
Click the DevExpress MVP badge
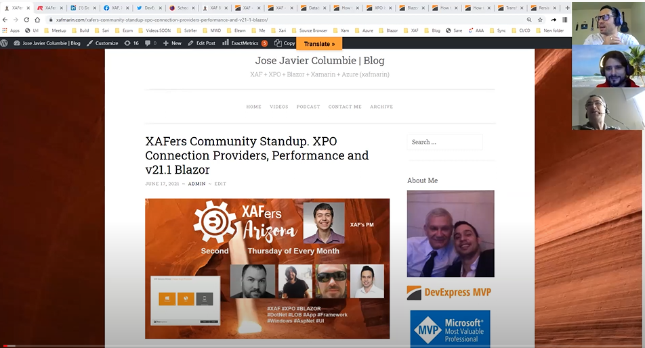click(x=449, y=292)
